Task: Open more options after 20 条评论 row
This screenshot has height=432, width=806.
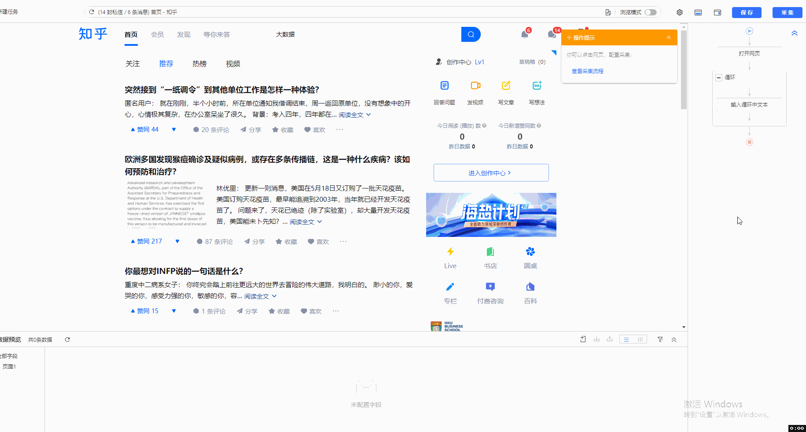Action: tap(339, 129)
